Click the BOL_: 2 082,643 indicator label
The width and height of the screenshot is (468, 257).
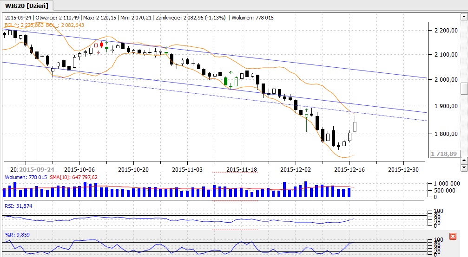[x=65, y=25]
